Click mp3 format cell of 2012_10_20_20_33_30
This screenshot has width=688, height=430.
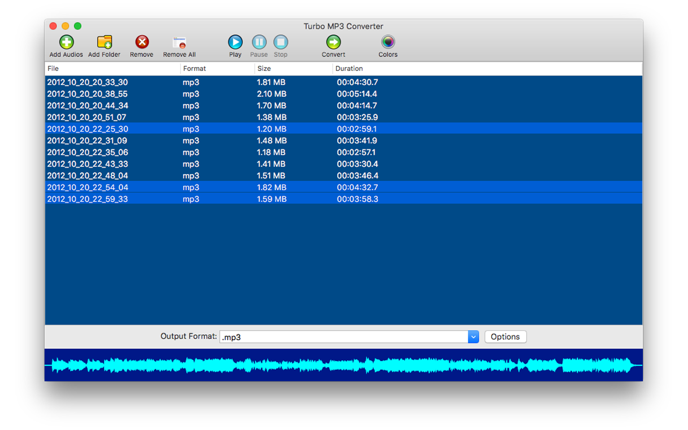191,83
